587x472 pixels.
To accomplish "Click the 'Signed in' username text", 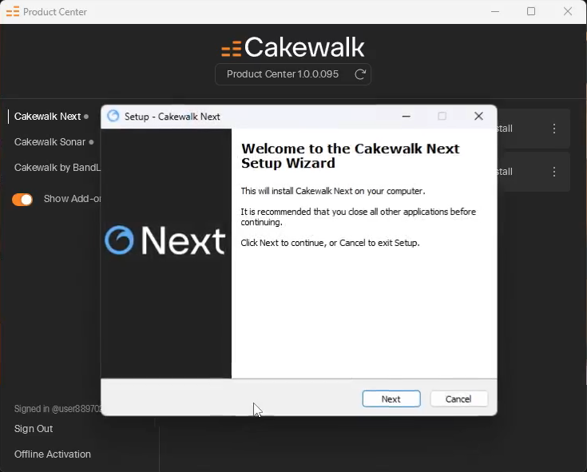I will click(x=58, y=409).
